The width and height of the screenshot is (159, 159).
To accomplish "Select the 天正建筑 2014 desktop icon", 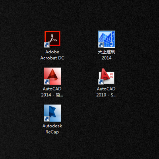I will tap(107, 39).
